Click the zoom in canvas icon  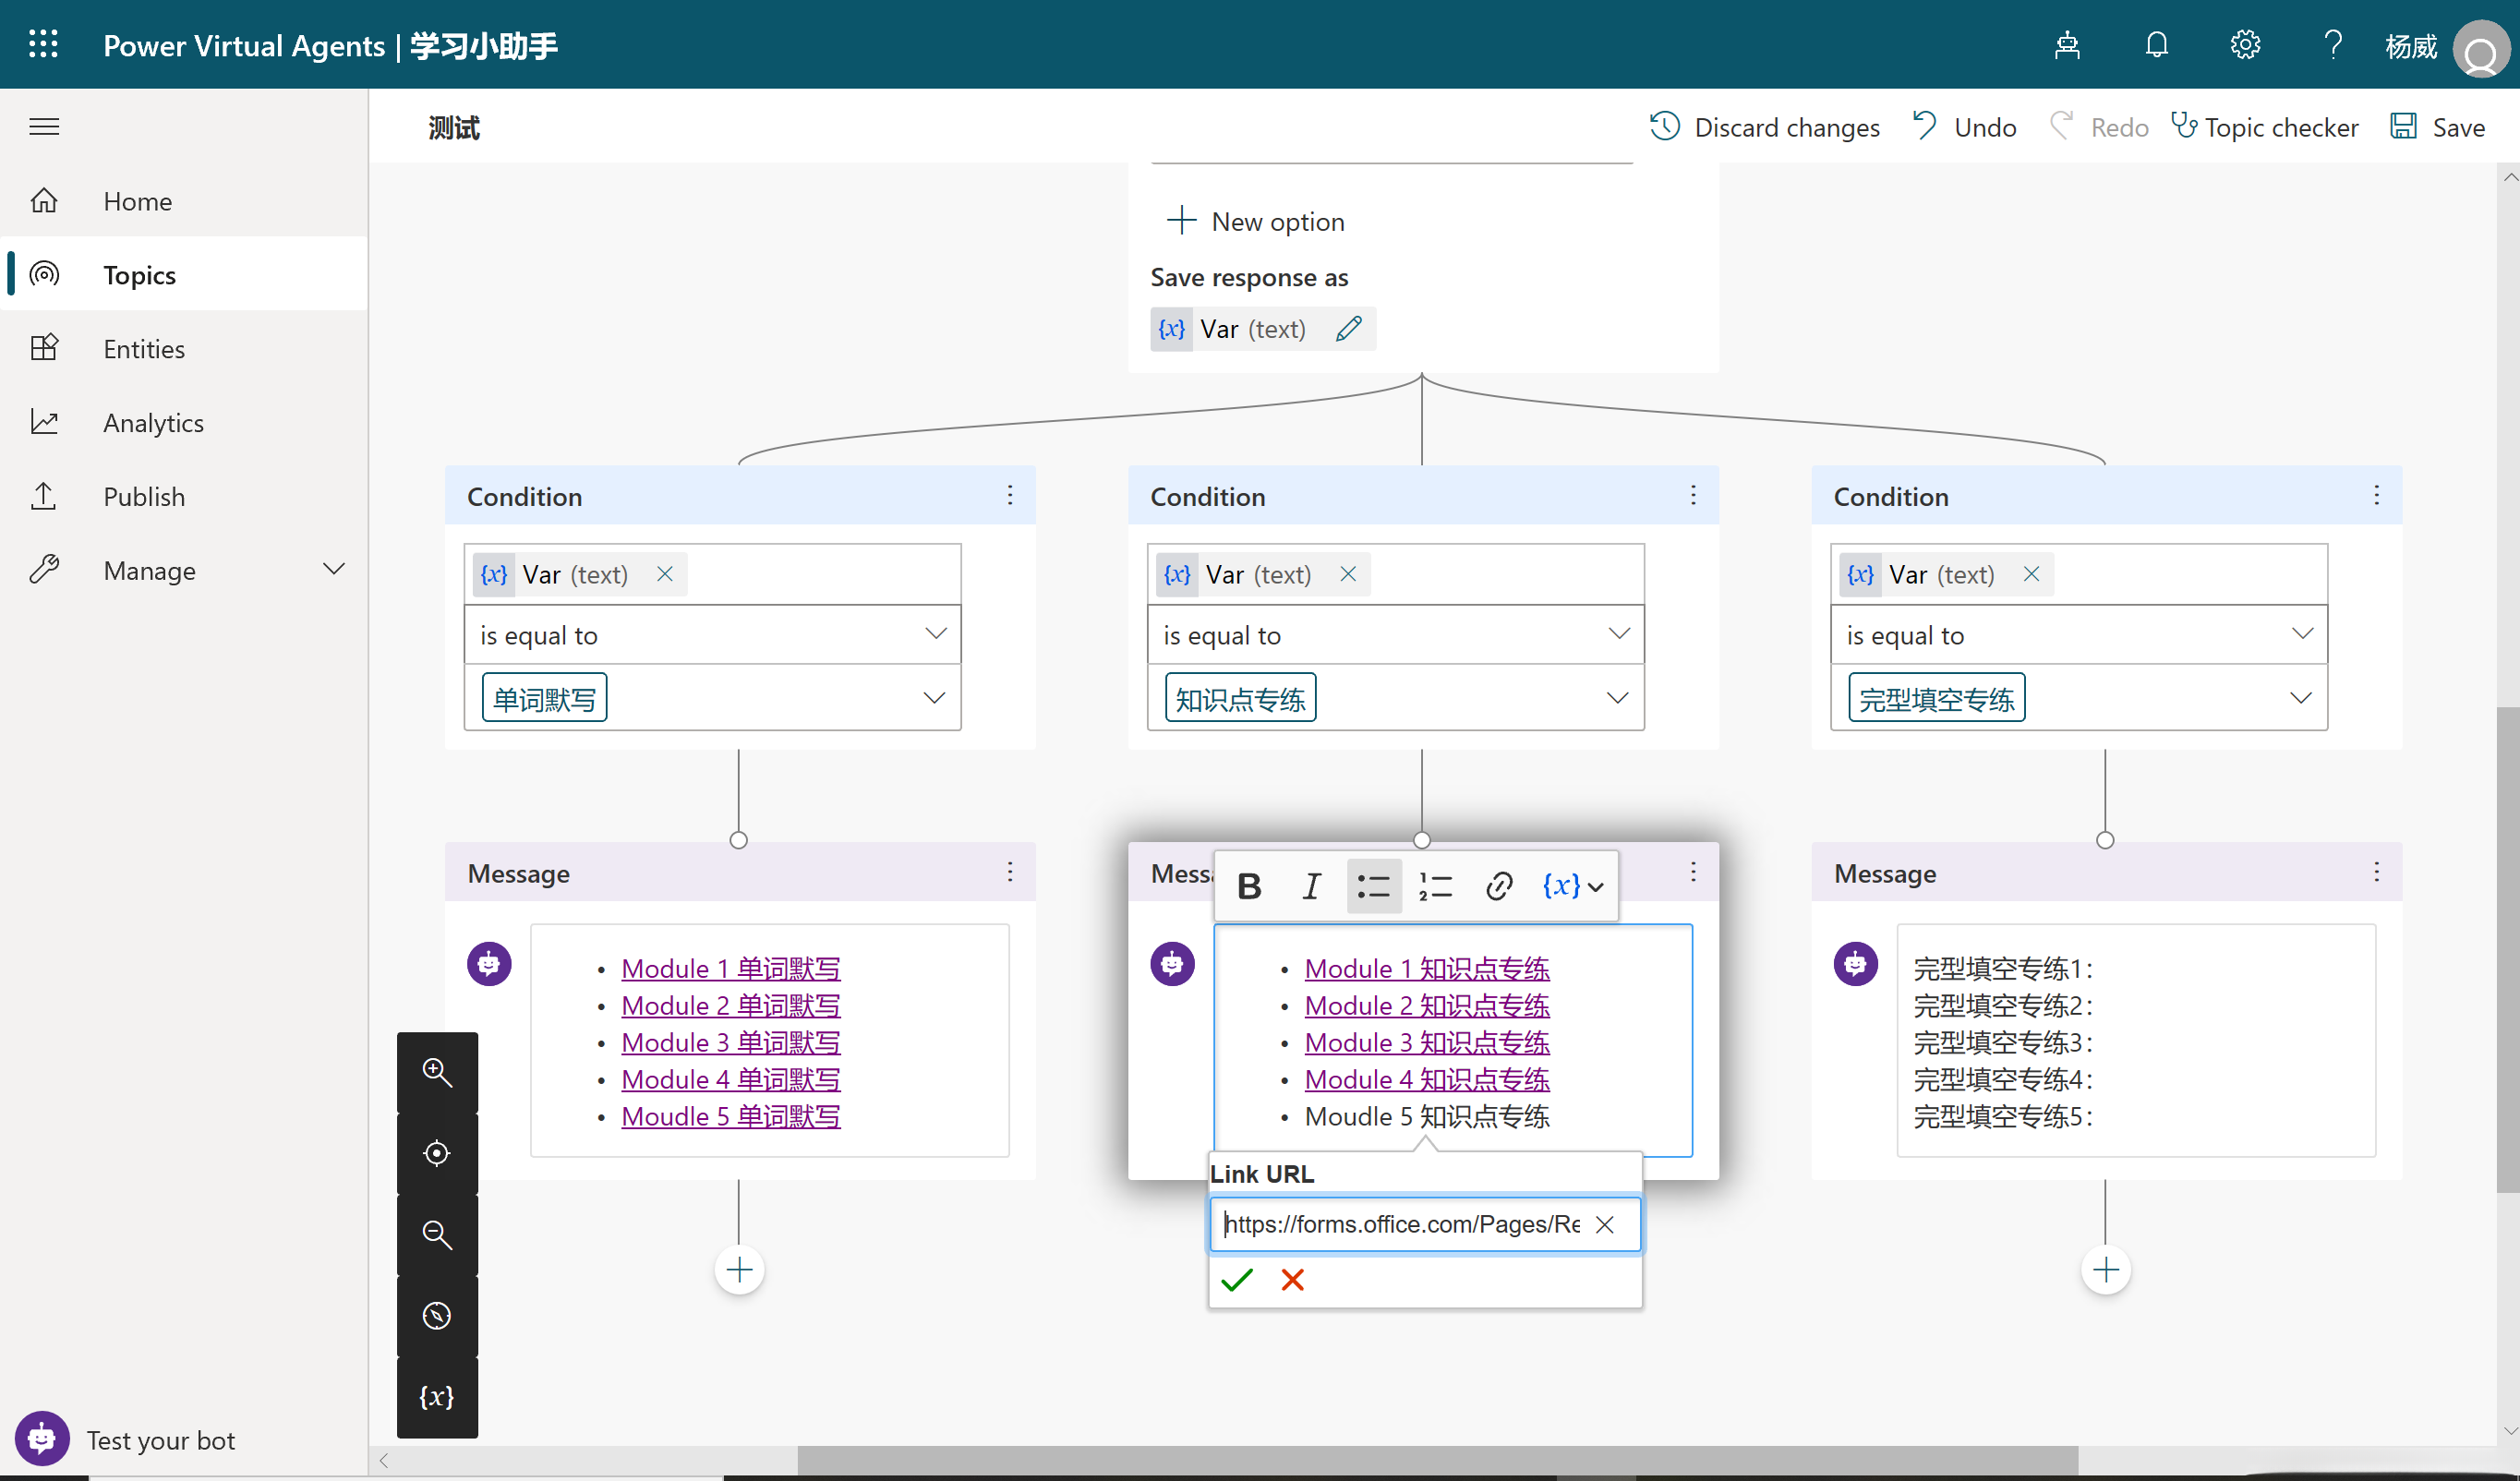[x=437, y=1073]
